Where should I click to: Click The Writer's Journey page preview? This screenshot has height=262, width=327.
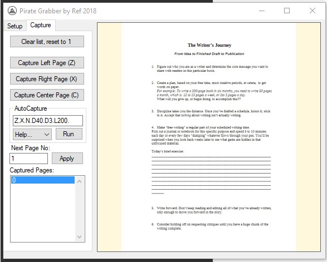tap(209, 137)
